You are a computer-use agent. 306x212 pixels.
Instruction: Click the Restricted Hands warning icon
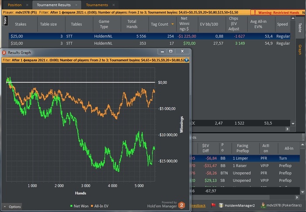pos(255,13)
